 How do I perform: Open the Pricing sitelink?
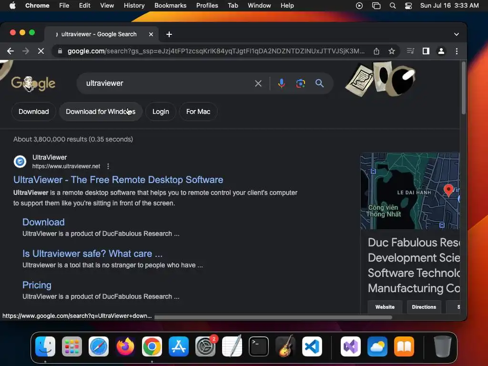37,285
